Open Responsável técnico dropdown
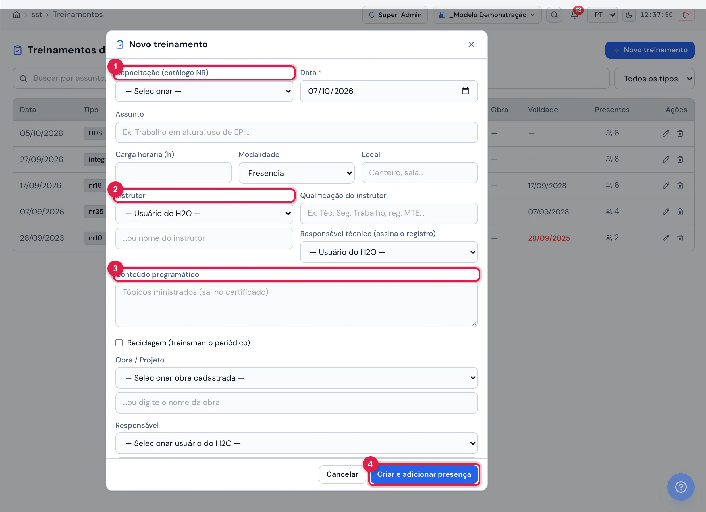Screen dimensions: 706x512 click(389, 252)
